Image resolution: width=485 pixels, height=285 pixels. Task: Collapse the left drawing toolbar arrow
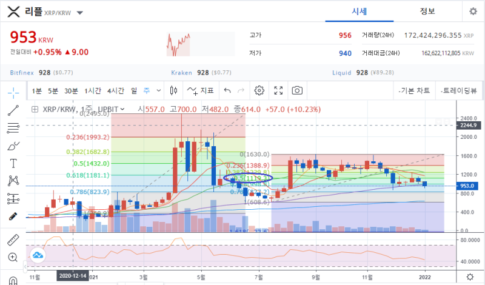click(25, 266)
